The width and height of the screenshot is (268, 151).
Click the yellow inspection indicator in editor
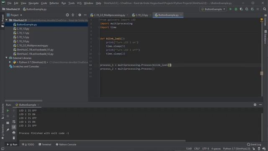[x=261, y=20]
